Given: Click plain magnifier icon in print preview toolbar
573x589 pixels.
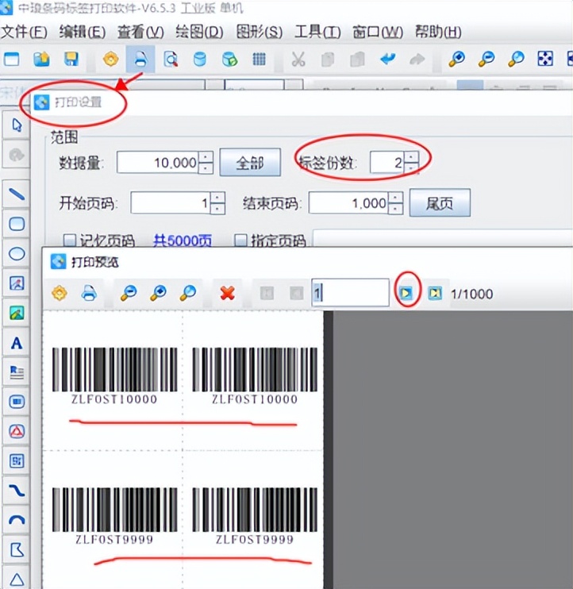Looking at the screenshot, I should click(188, 293).
